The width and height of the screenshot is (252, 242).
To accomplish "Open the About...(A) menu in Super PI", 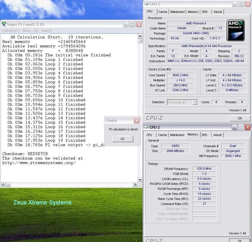I will pyautogui.click(x=30, y=31).
